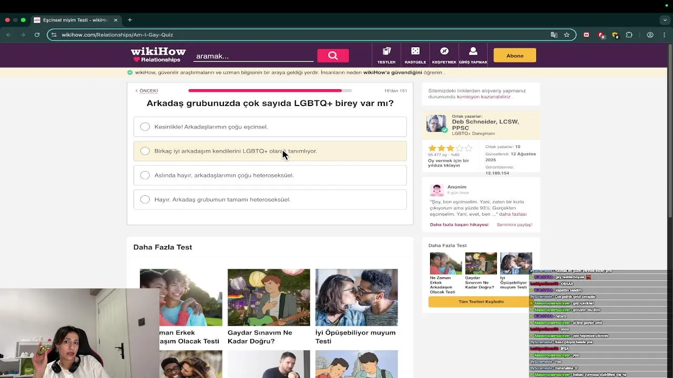
Task: Click the address bar URL
Action: [x=117, y=35]
